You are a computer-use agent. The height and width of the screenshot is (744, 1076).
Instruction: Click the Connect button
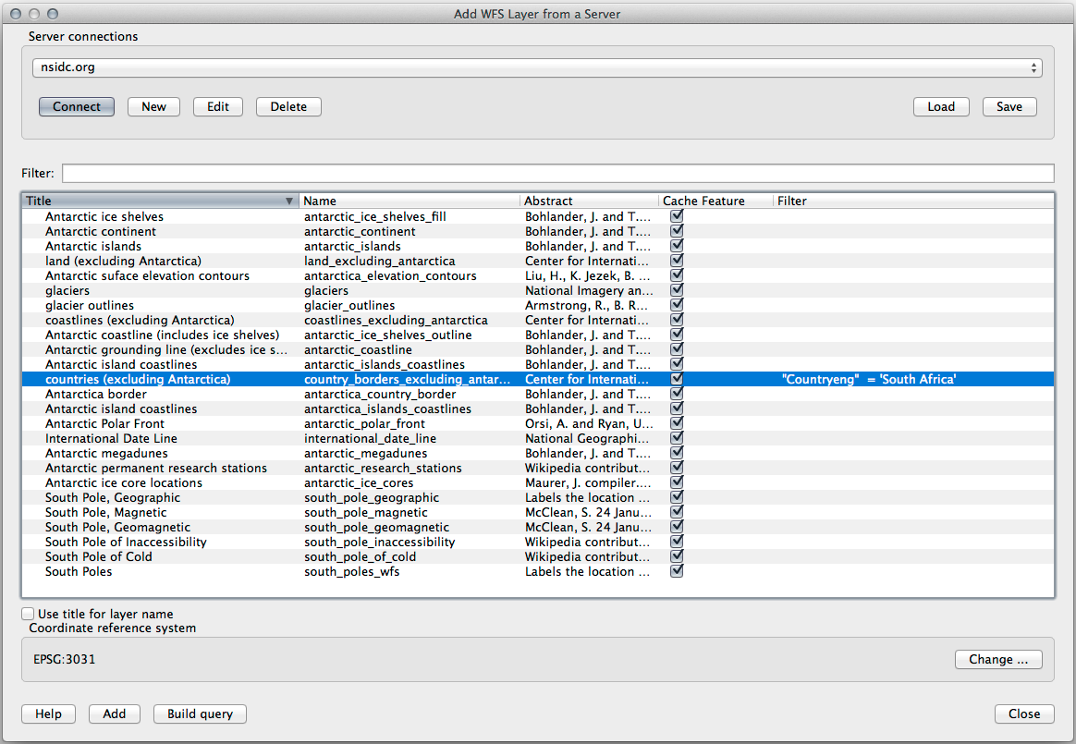point(77,106)
